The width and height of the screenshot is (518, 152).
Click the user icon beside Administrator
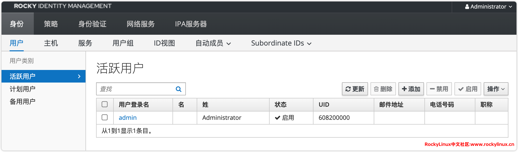pyautogui.click(x=467, y=7)
